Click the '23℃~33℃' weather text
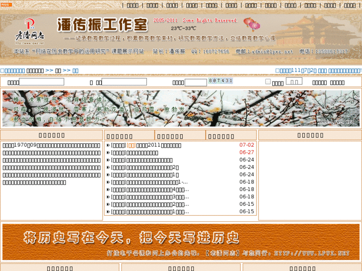This screenshot has width=362, height=271. click(183, 28)
